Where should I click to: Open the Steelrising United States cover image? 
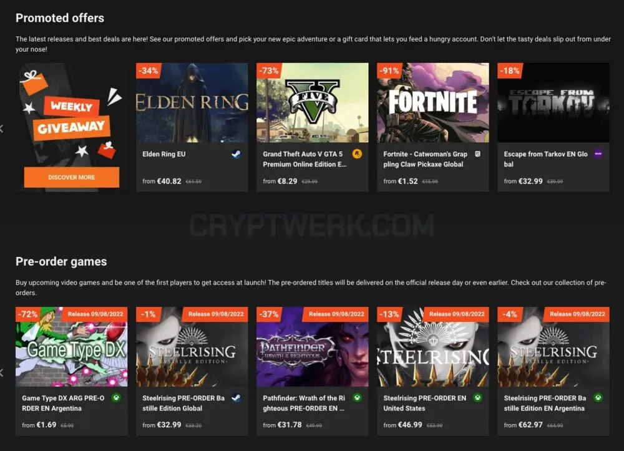433,347
